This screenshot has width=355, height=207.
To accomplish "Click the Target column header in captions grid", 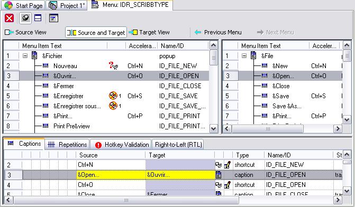I will [180, 155].
